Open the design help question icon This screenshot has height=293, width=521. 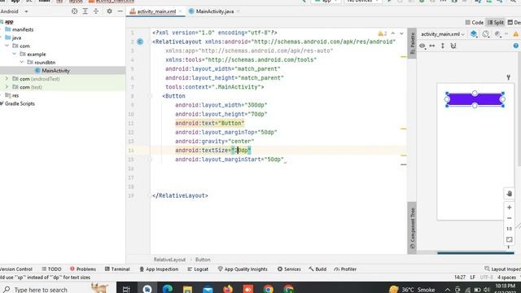515,46
